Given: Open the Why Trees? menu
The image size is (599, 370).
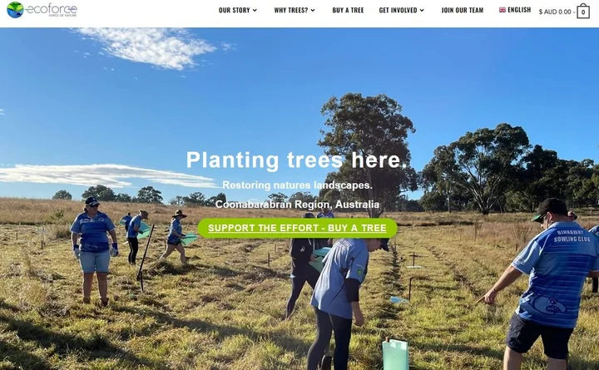Looking at the screenshot, I should pos(290,10).
